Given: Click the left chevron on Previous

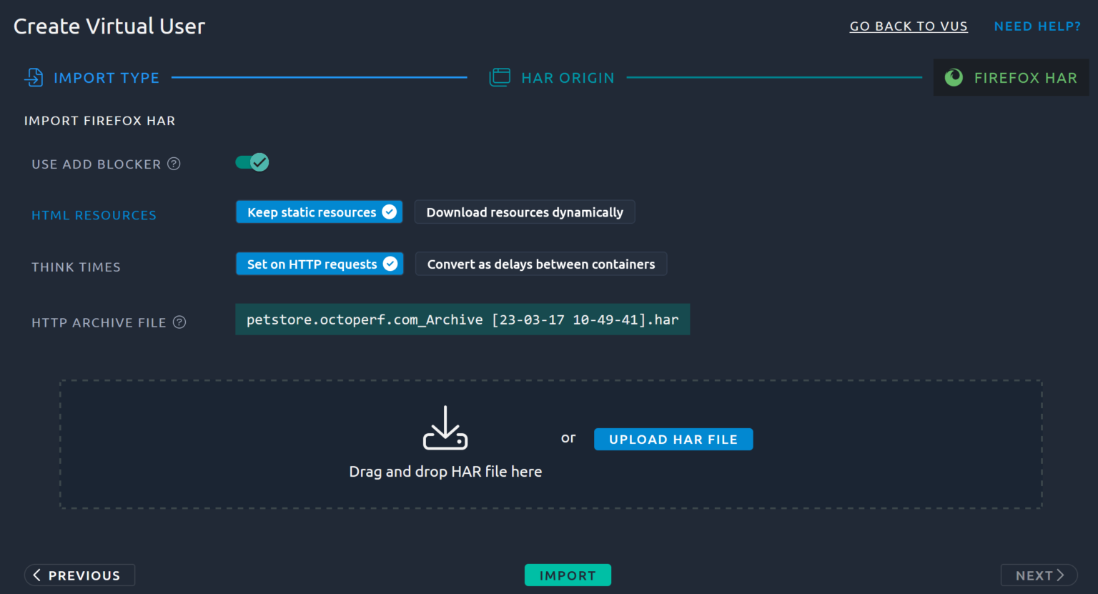Looking at the screenshot, I should (x=37, y=575).
